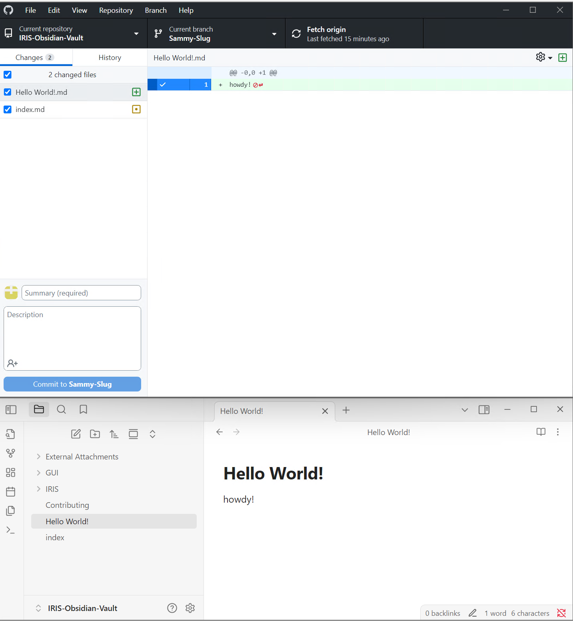
Task: Expand all folders in file explorer
Action: tap(152, 434)
